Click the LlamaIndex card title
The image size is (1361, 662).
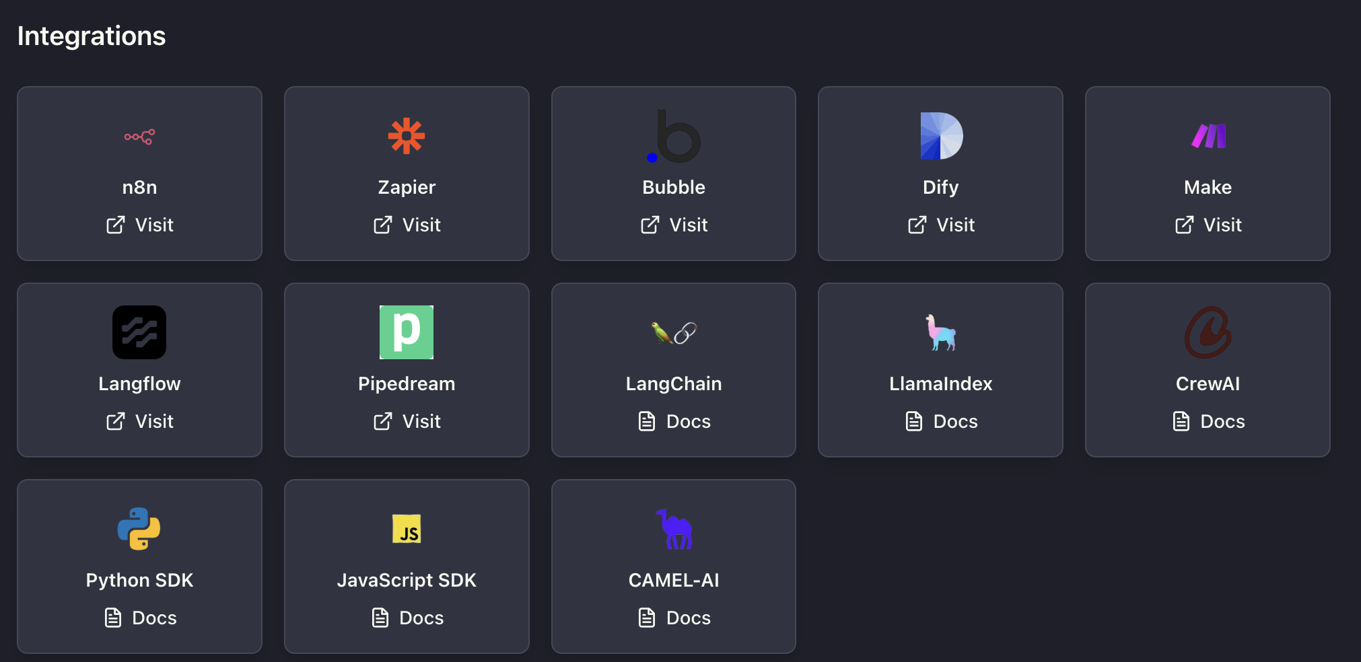(941, 383)
